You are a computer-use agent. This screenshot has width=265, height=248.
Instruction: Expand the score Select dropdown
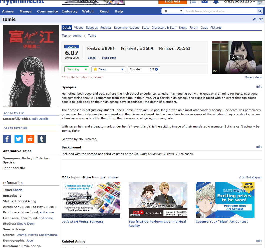(x=109, y=69)
